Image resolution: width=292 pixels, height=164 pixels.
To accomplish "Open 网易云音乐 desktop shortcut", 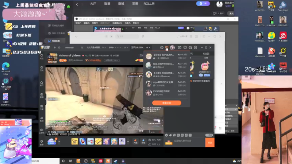I will tap(283, 37).
